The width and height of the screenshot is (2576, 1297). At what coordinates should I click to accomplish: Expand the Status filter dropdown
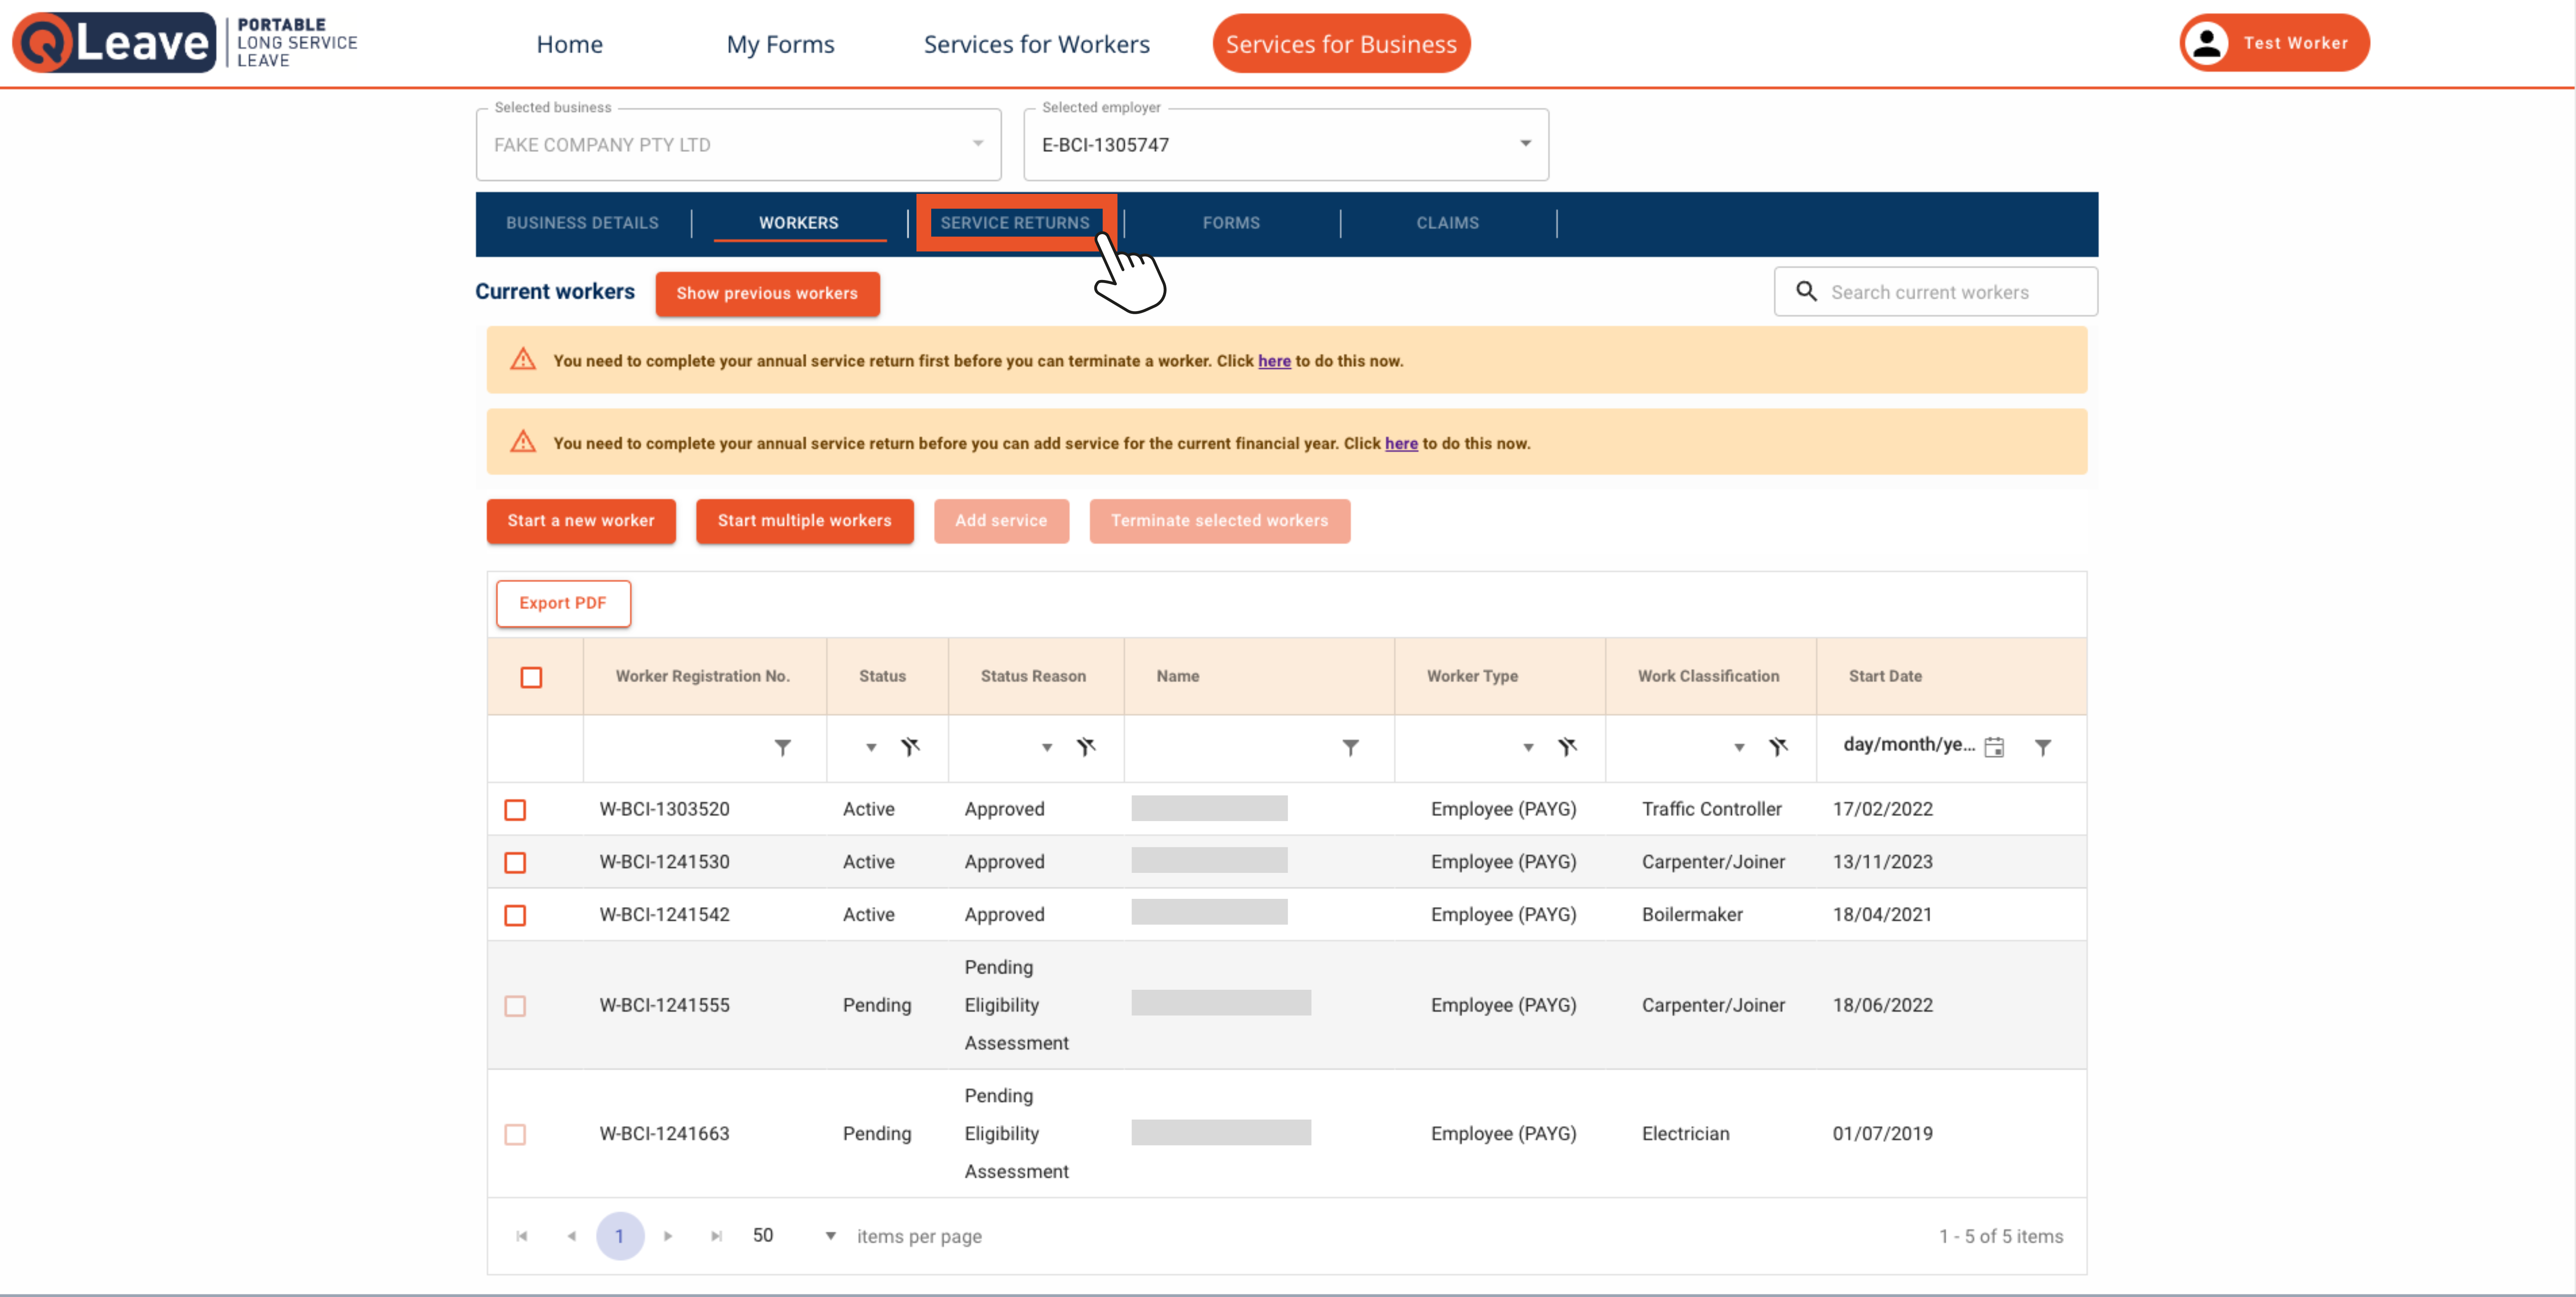pos(871,748)
